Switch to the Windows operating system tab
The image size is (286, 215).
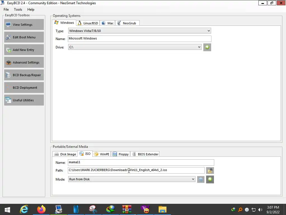[x=64, y=23]
